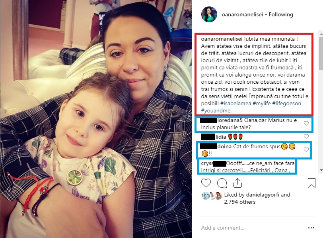This screenshot has width=323, height=238.
Task: Open comments with the speech bubble icon
Action: pyautogui.click(x=222, y=183)
